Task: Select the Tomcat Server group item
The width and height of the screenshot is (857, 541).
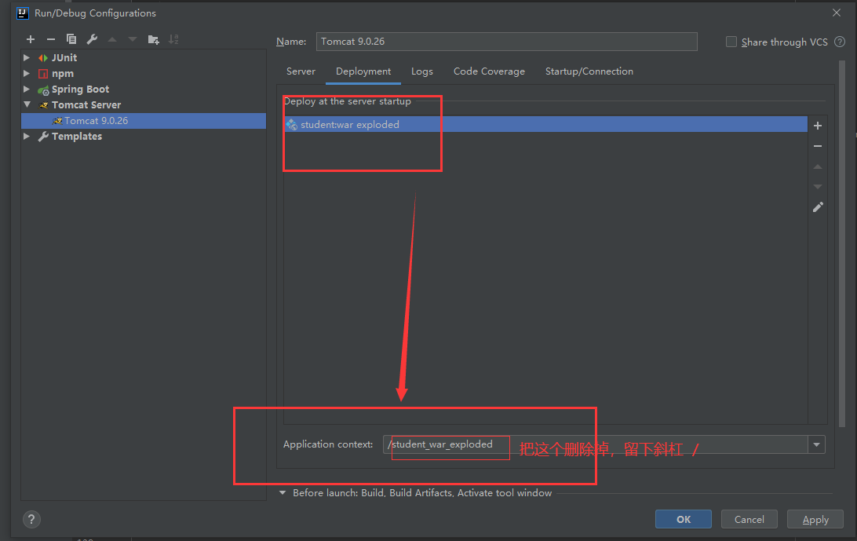Action: (x=86, y=105)
